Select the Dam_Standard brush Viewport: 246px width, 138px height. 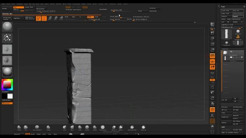[37, 128]
